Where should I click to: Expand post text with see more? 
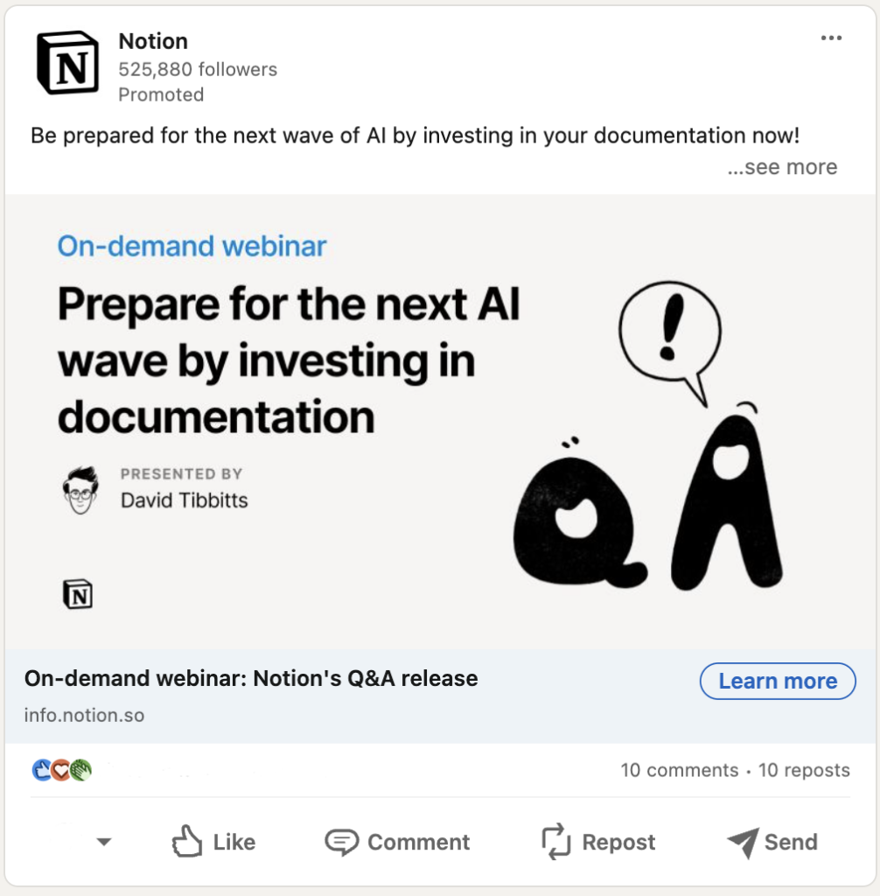(x=782, y=167)
